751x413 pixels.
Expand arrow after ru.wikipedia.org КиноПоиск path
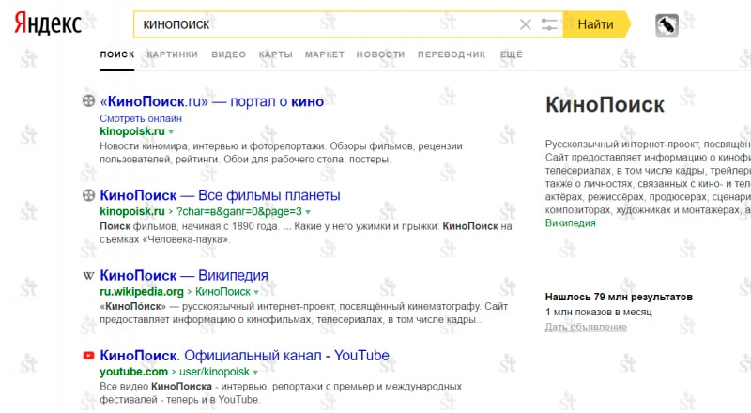coord(256,292)
